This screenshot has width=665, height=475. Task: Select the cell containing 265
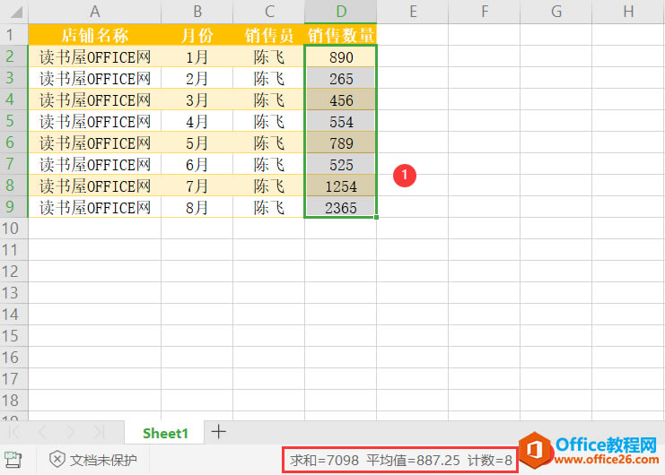pyautogui.click(x=340, y=78)
